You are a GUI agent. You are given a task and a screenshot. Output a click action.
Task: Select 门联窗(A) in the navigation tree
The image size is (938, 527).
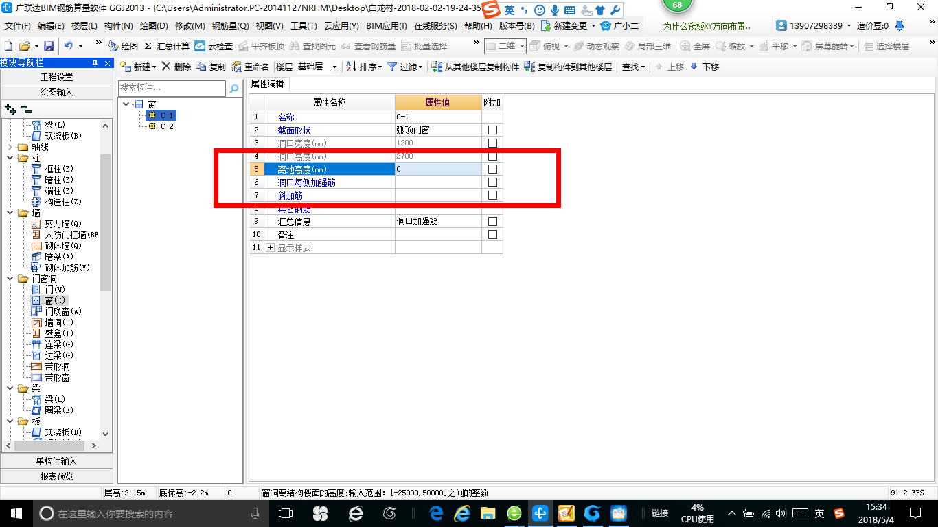pyautogui.click(x=63, y=312)
